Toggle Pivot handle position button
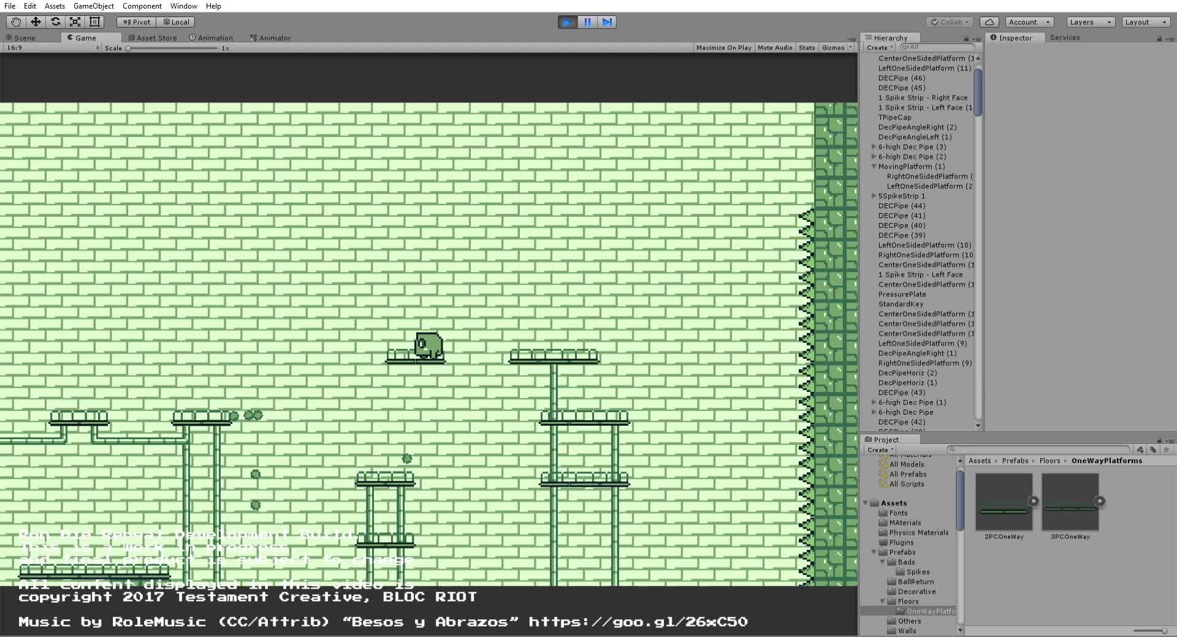The width and height of the screenshot is (1177, 637). [x=137, y=22]
